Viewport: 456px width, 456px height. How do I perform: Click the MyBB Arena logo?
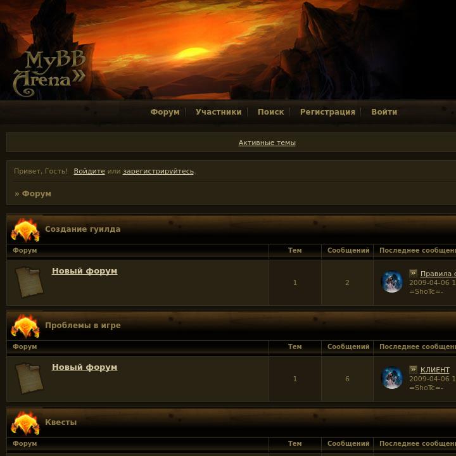pyautogui.click(x=49, y=73)
